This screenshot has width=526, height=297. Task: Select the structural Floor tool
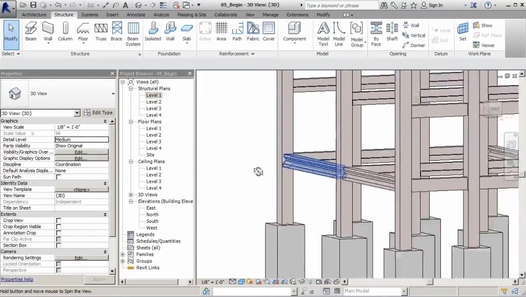83,32
